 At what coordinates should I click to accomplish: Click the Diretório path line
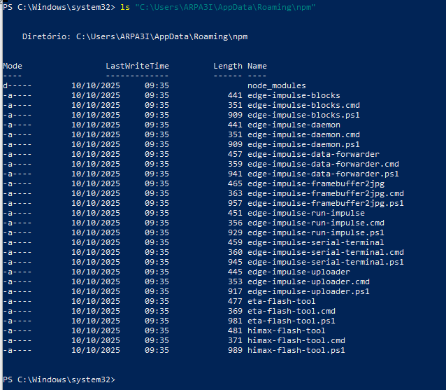[x=134, y=35]
